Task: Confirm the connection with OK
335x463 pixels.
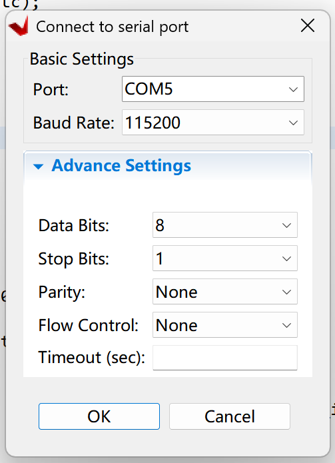Action: (99, 416)
